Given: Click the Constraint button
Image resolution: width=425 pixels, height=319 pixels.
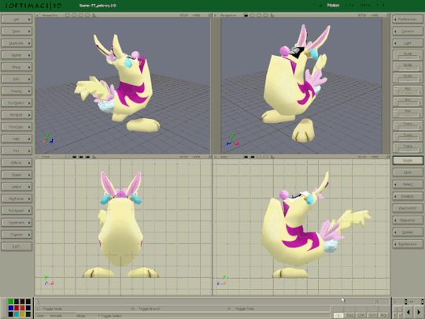Looking at the screenshot, I should coord(17,222).
